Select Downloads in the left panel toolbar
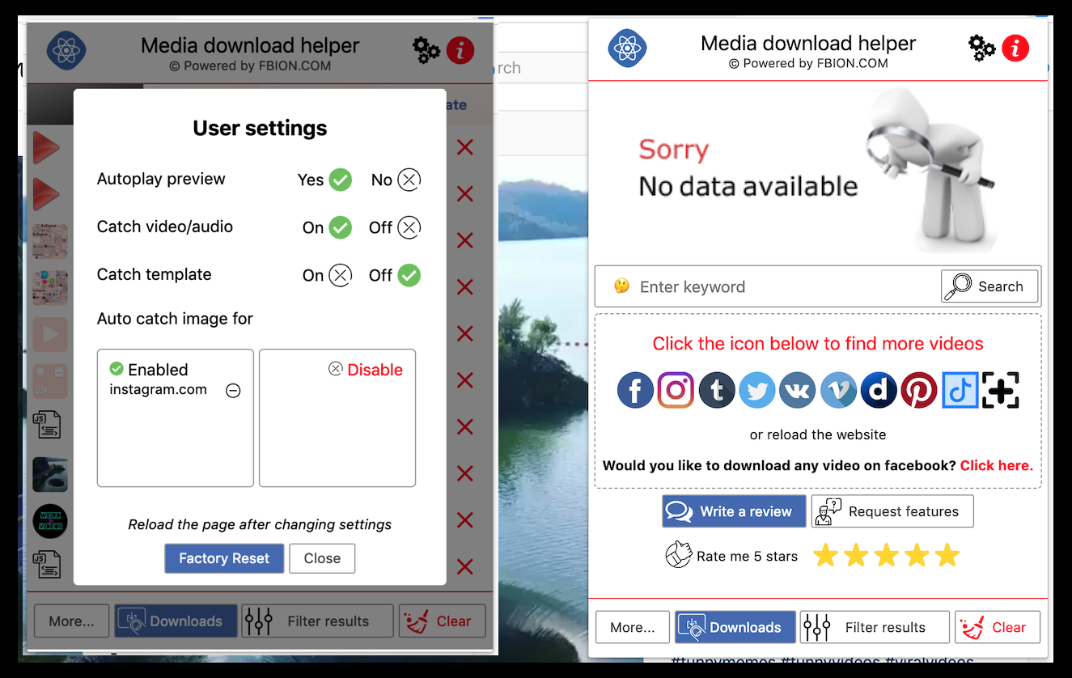1072x678 pixels. point(176,621)
